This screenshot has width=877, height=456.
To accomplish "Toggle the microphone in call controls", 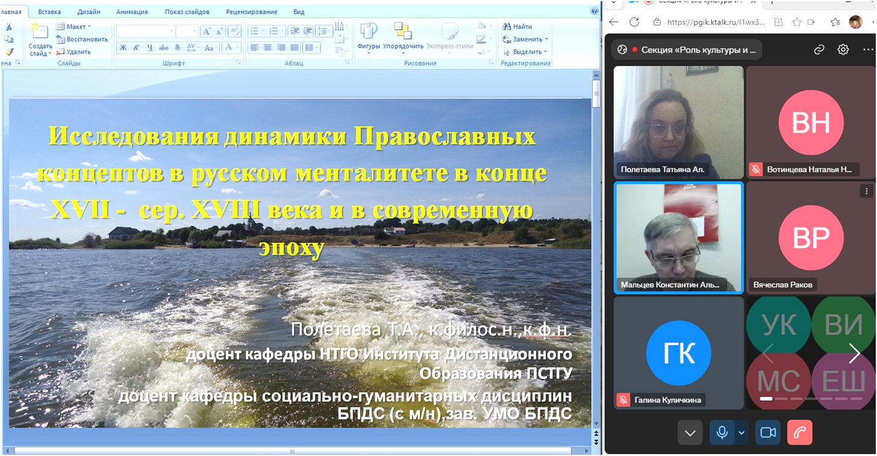I will click(722, 433).
